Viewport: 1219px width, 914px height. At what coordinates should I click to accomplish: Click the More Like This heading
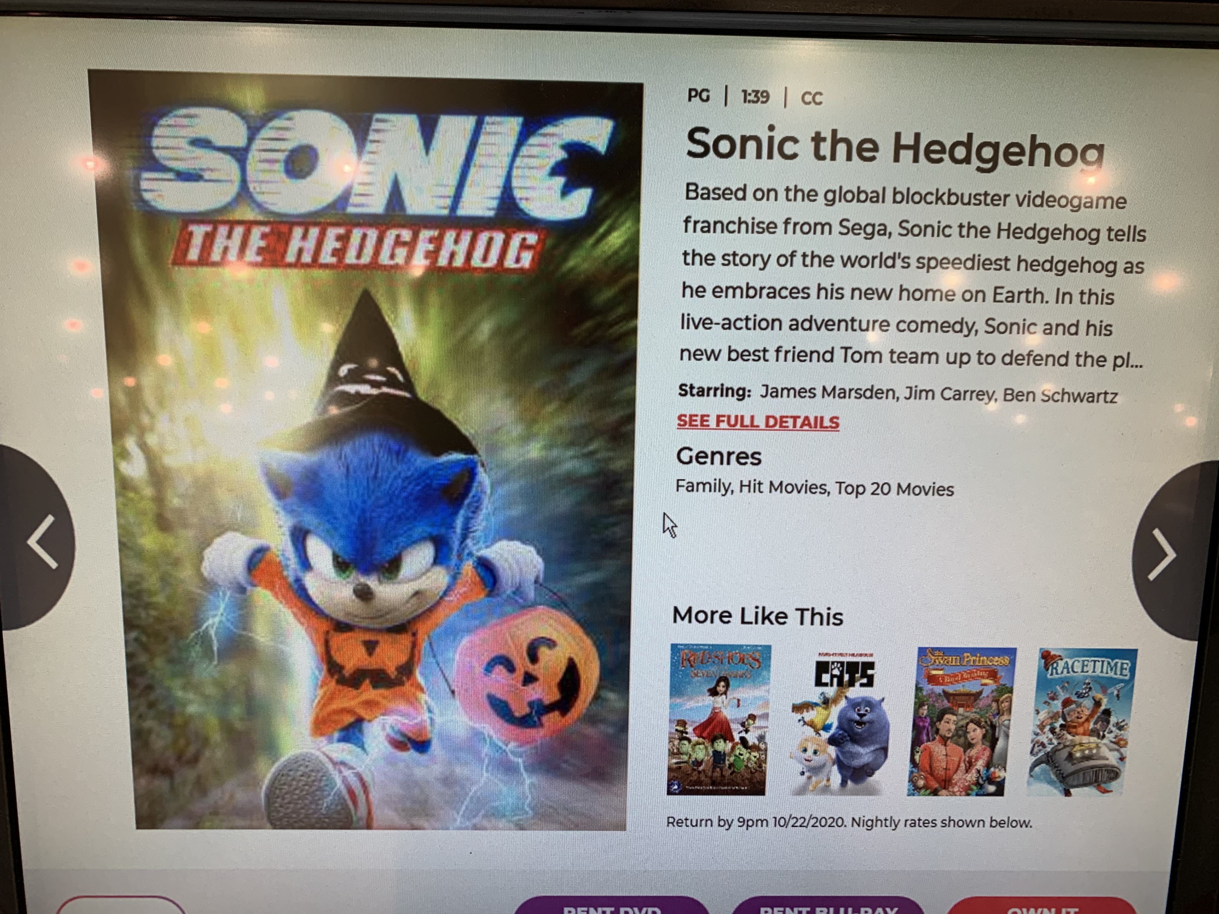tap(758, 615)
